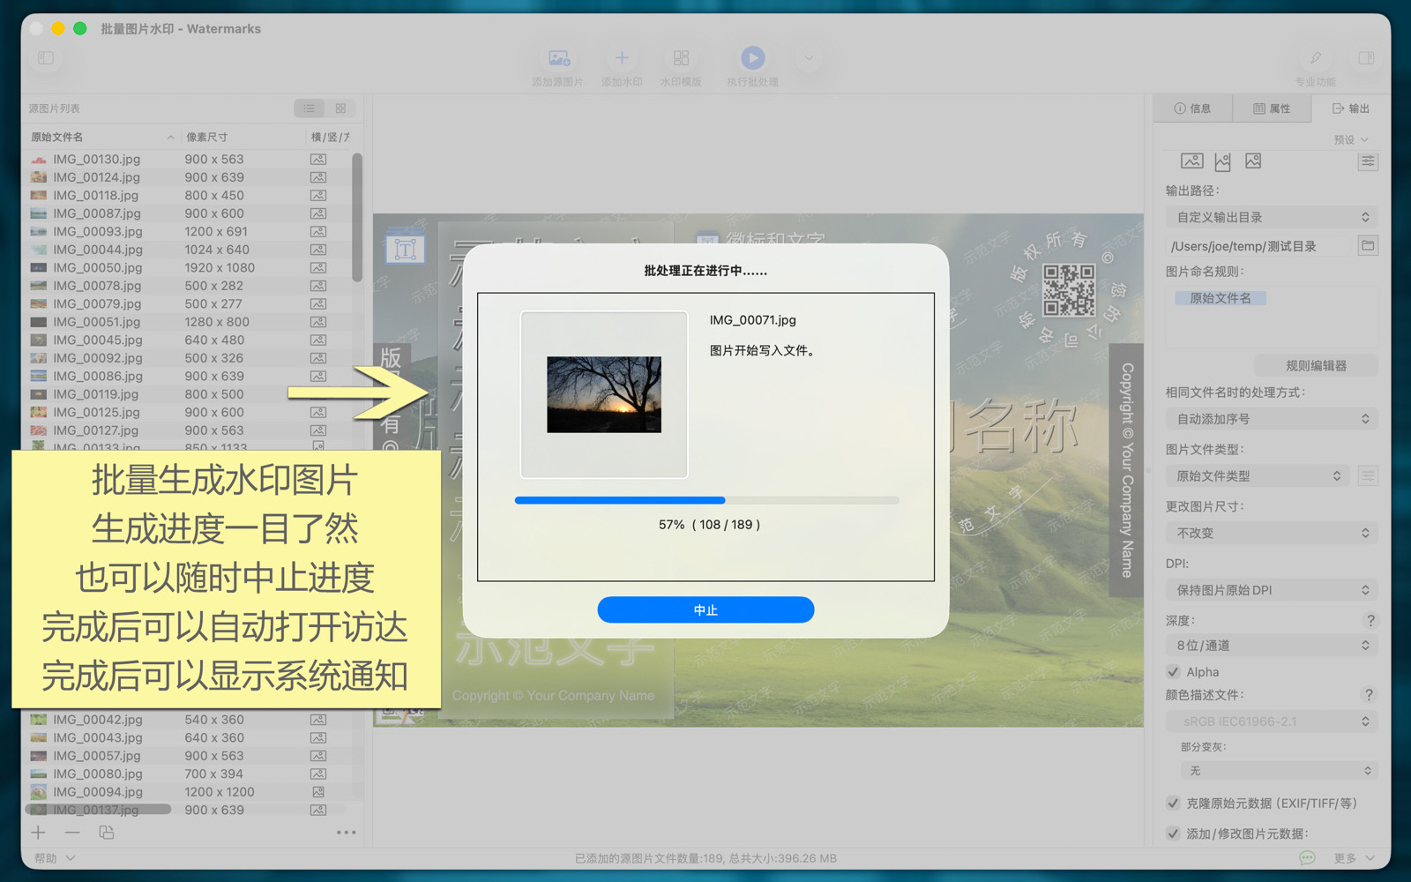The height and width of the screenshot is (882, 1411).
Task: Switch source list to grid view icon
Action: (x=340, y=108)
